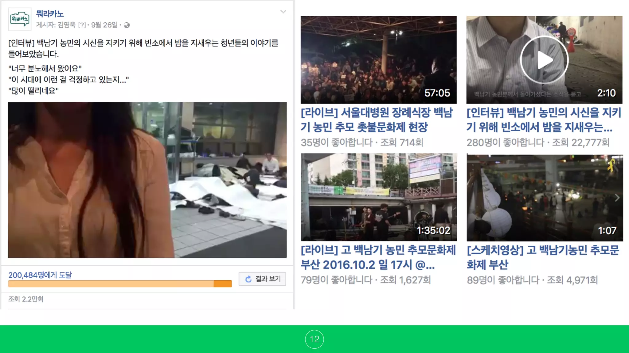Click 280명이 좋아합니다 · 조회 22,777회 text
This screenshot has width=629, height=353.
pyautogui.click(x=538, y=142)
